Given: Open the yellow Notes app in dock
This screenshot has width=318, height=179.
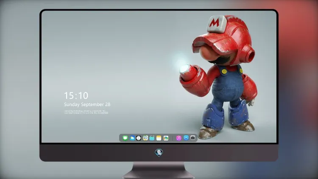Looking at the screenshot, I should point(159,138).
